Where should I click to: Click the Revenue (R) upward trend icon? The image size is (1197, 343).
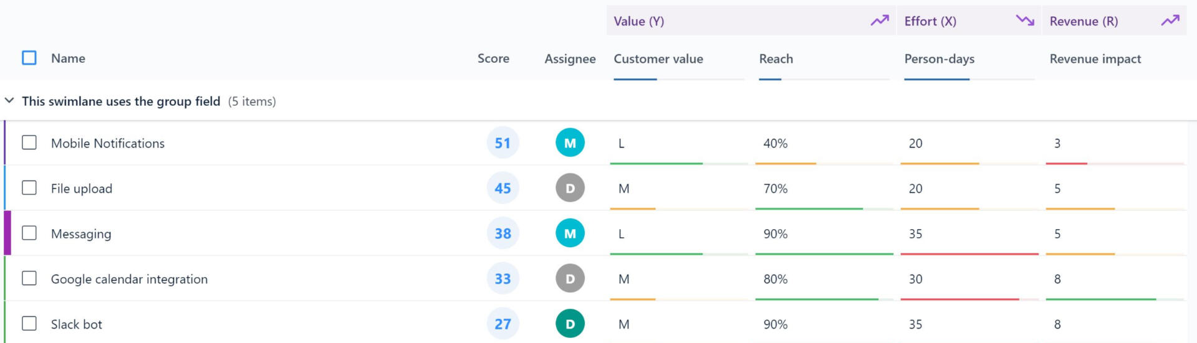click(1170, 21)
